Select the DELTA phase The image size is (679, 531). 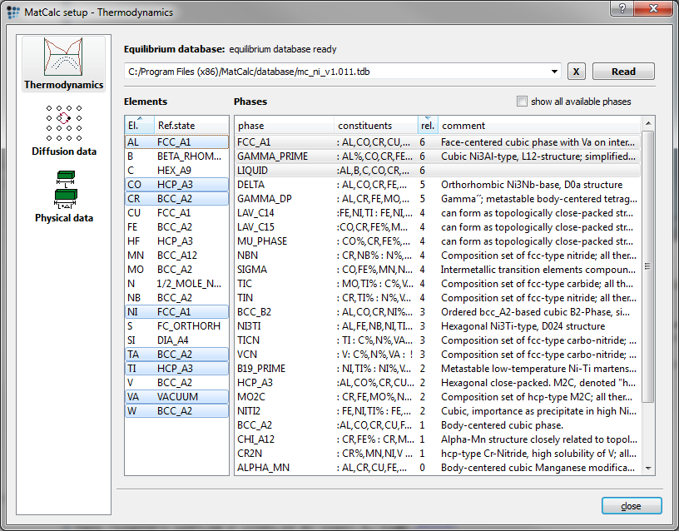[438, 185]
